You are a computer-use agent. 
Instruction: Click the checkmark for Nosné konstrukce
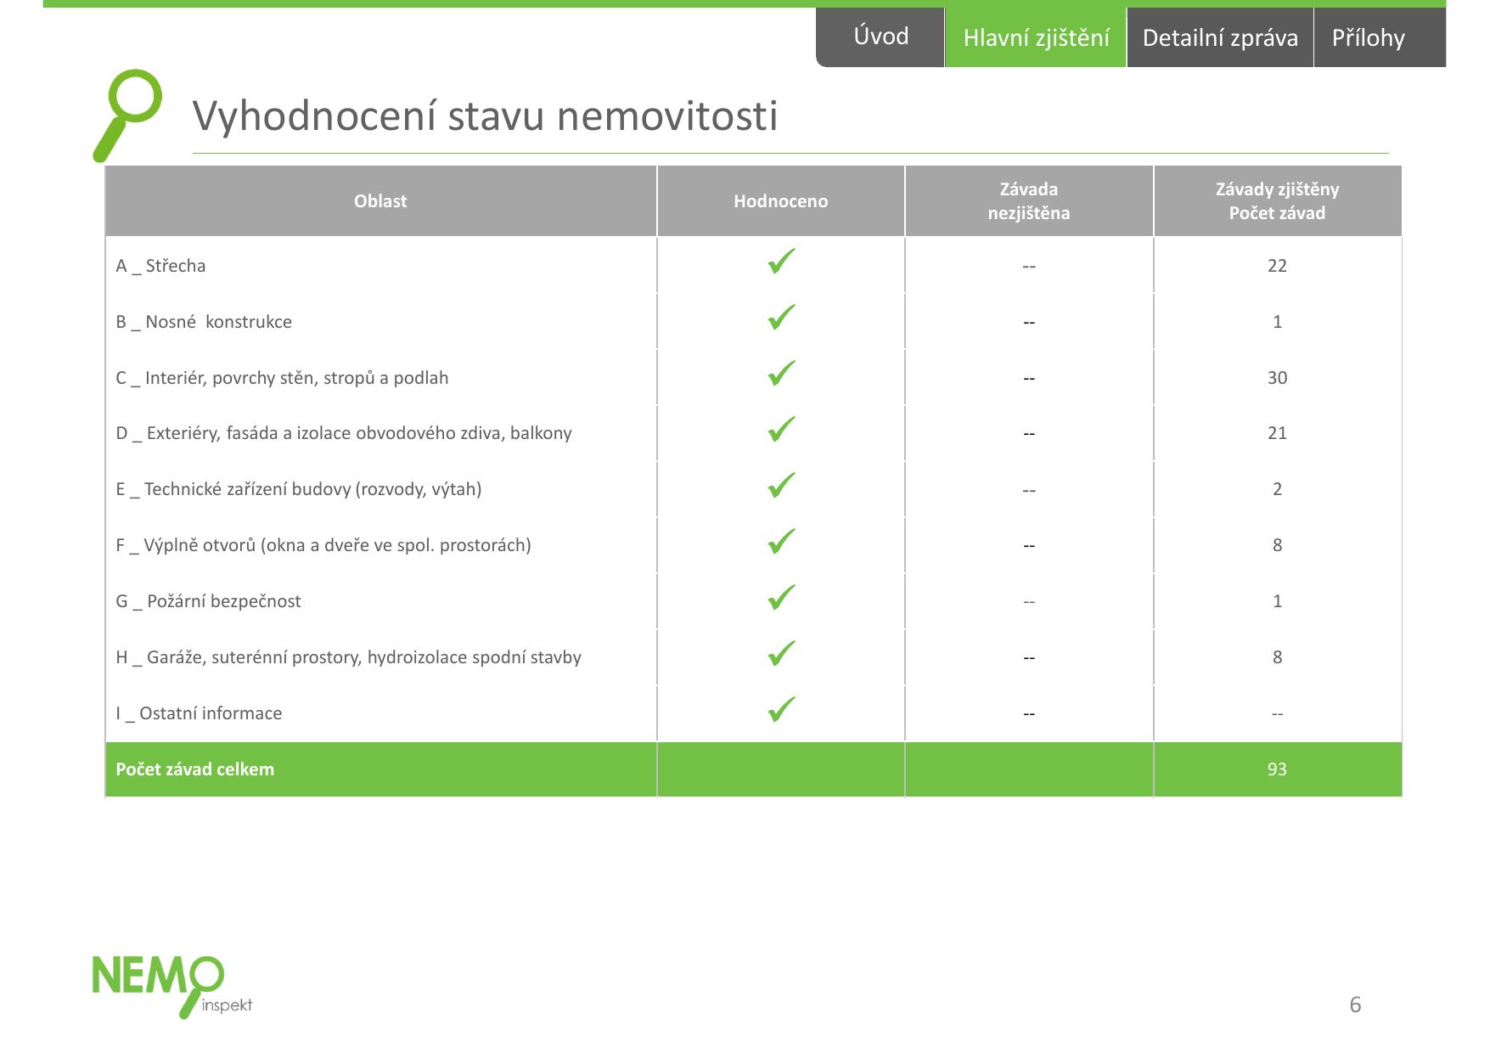pos(781,317)
